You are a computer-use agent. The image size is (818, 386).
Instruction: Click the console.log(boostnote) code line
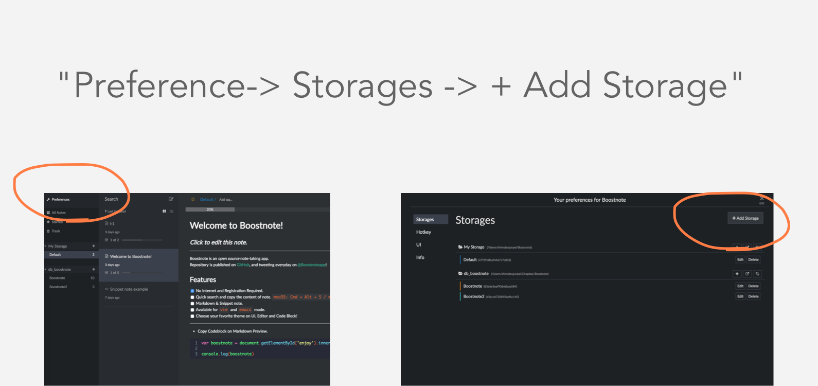227,354
